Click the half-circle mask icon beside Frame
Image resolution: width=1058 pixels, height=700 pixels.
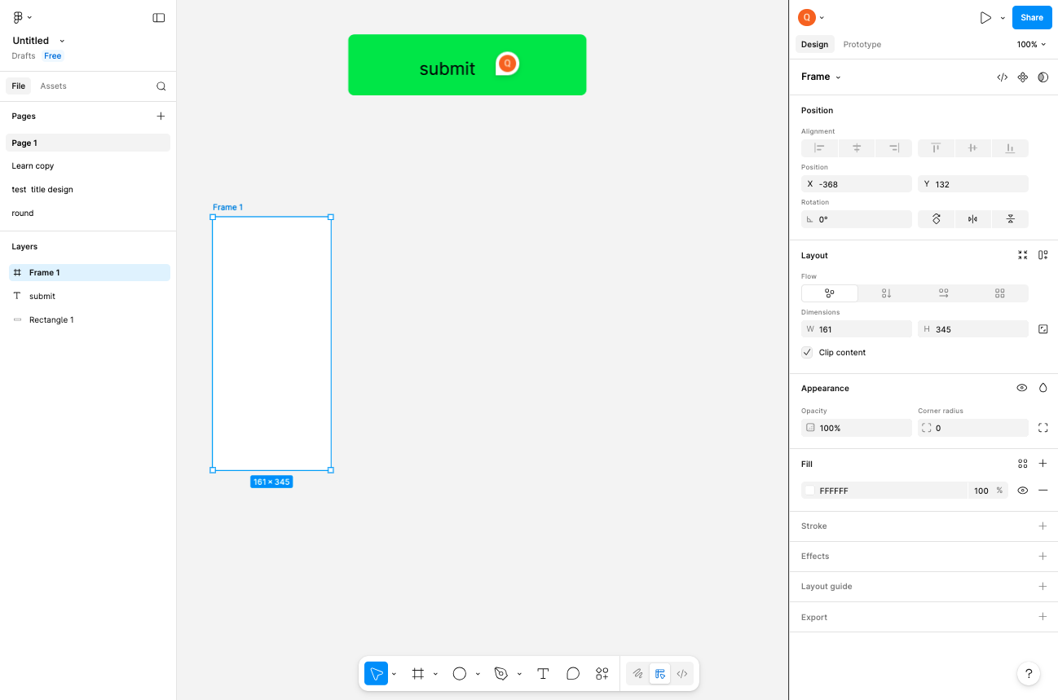(x=1043, y=77)
